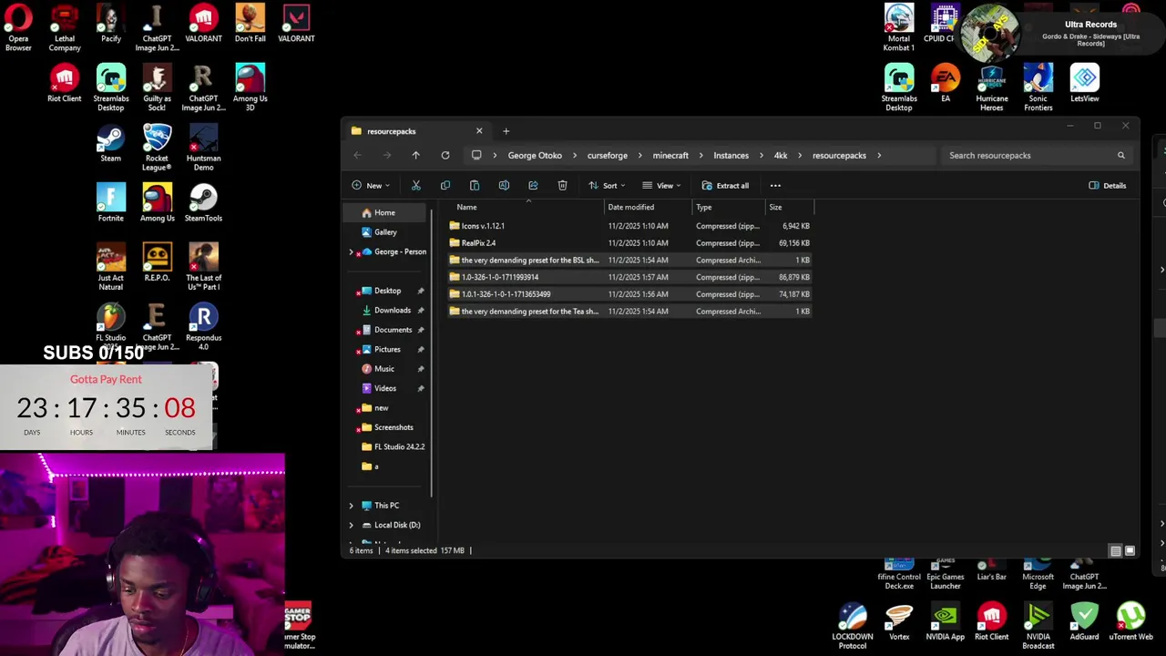Select file 1.0-326-1-0-1711993914

[629, 277]
